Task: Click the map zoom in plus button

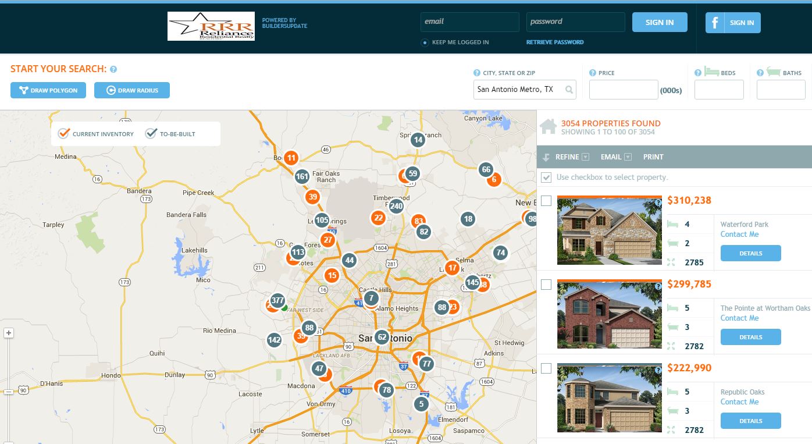Action: tap(8, 333)
